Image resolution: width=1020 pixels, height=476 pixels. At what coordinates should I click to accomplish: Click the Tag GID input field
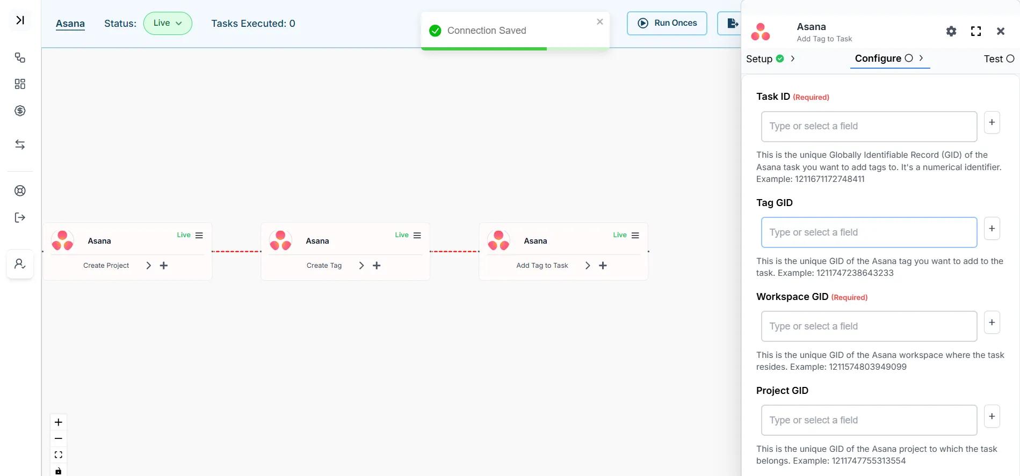869,232
